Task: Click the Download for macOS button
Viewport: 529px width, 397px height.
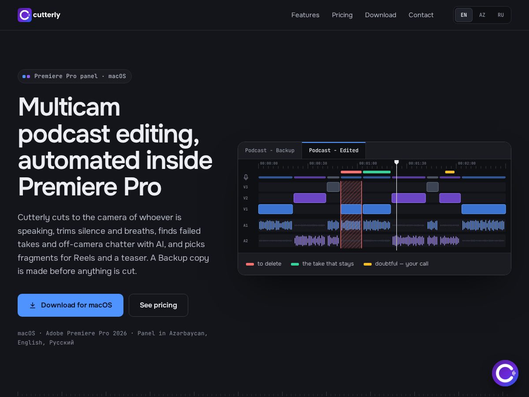Action: click(x=71, y=305)
